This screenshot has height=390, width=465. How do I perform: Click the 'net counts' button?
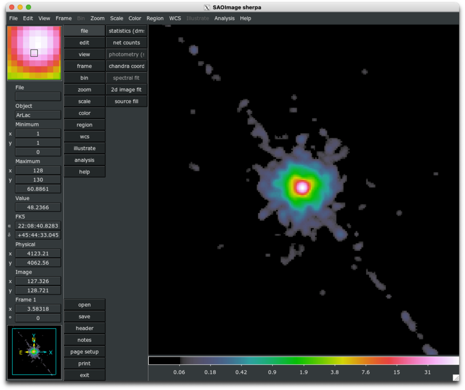point(126,42)
